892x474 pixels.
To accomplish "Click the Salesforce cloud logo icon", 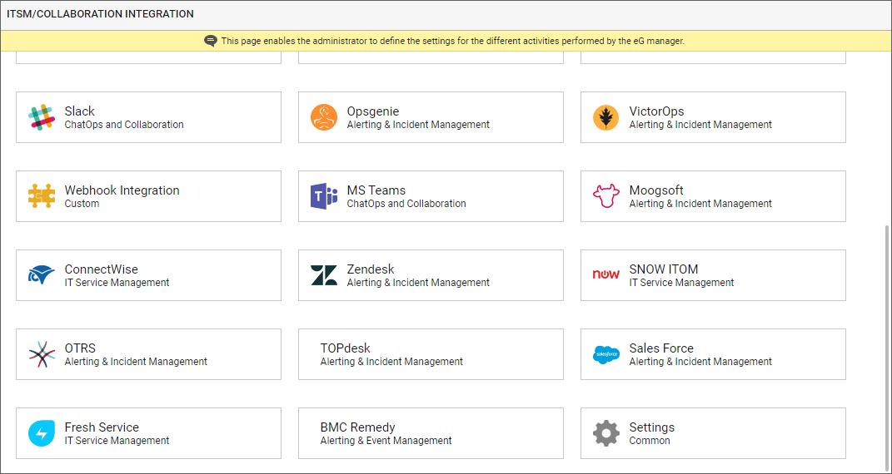I will [605, 354].
